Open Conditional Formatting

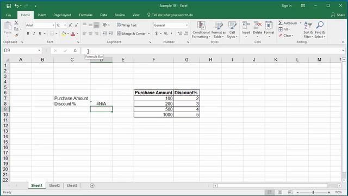point(201,30)
